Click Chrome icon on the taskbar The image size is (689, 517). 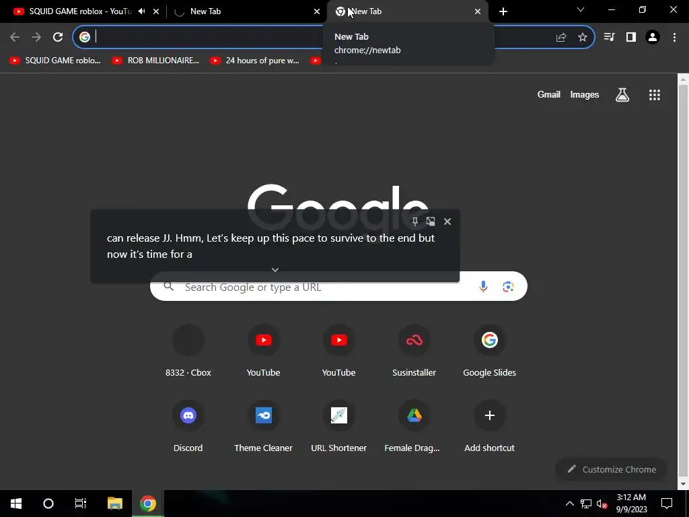point(147,504)
